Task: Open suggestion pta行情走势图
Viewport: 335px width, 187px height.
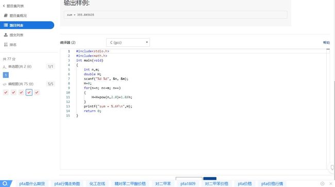Action: (x=67, y=183)
